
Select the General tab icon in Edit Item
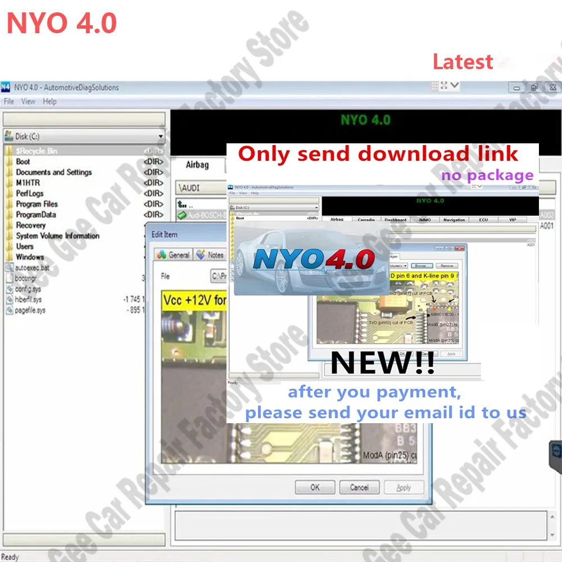click(162, 255)
